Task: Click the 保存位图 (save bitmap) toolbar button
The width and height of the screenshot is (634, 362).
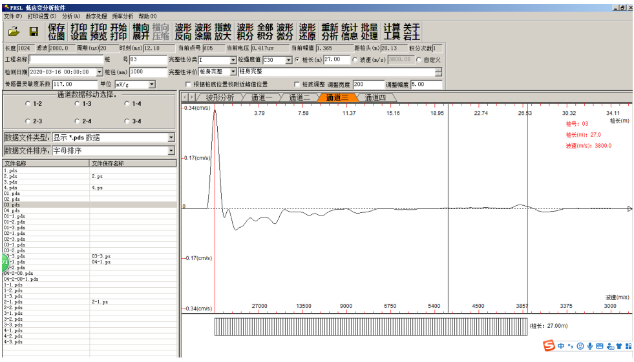Action: pos(56,32)
